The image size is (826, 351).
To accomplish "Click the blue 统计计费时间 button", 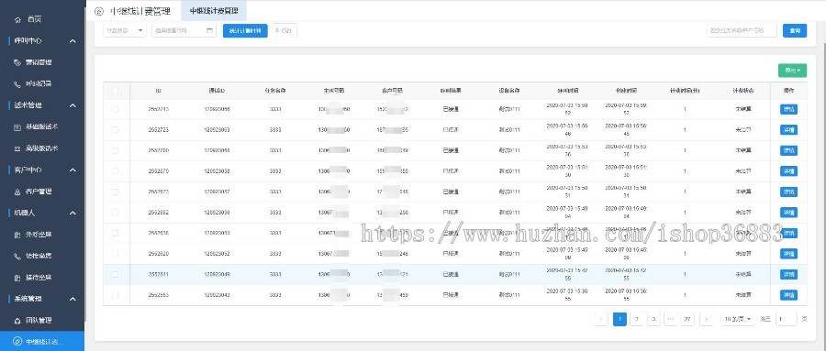I will (245, 30).
